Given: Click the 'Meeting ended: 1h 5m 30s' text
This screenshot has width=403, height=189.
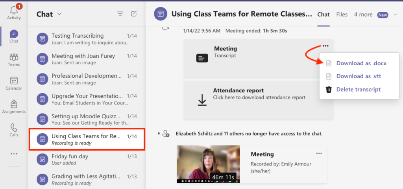Looking at the screenshot, I should pos(256,31).
